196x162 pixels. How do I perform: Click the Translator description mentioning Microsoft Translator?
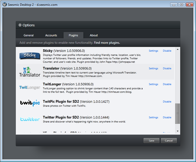[x=90, y=74]
